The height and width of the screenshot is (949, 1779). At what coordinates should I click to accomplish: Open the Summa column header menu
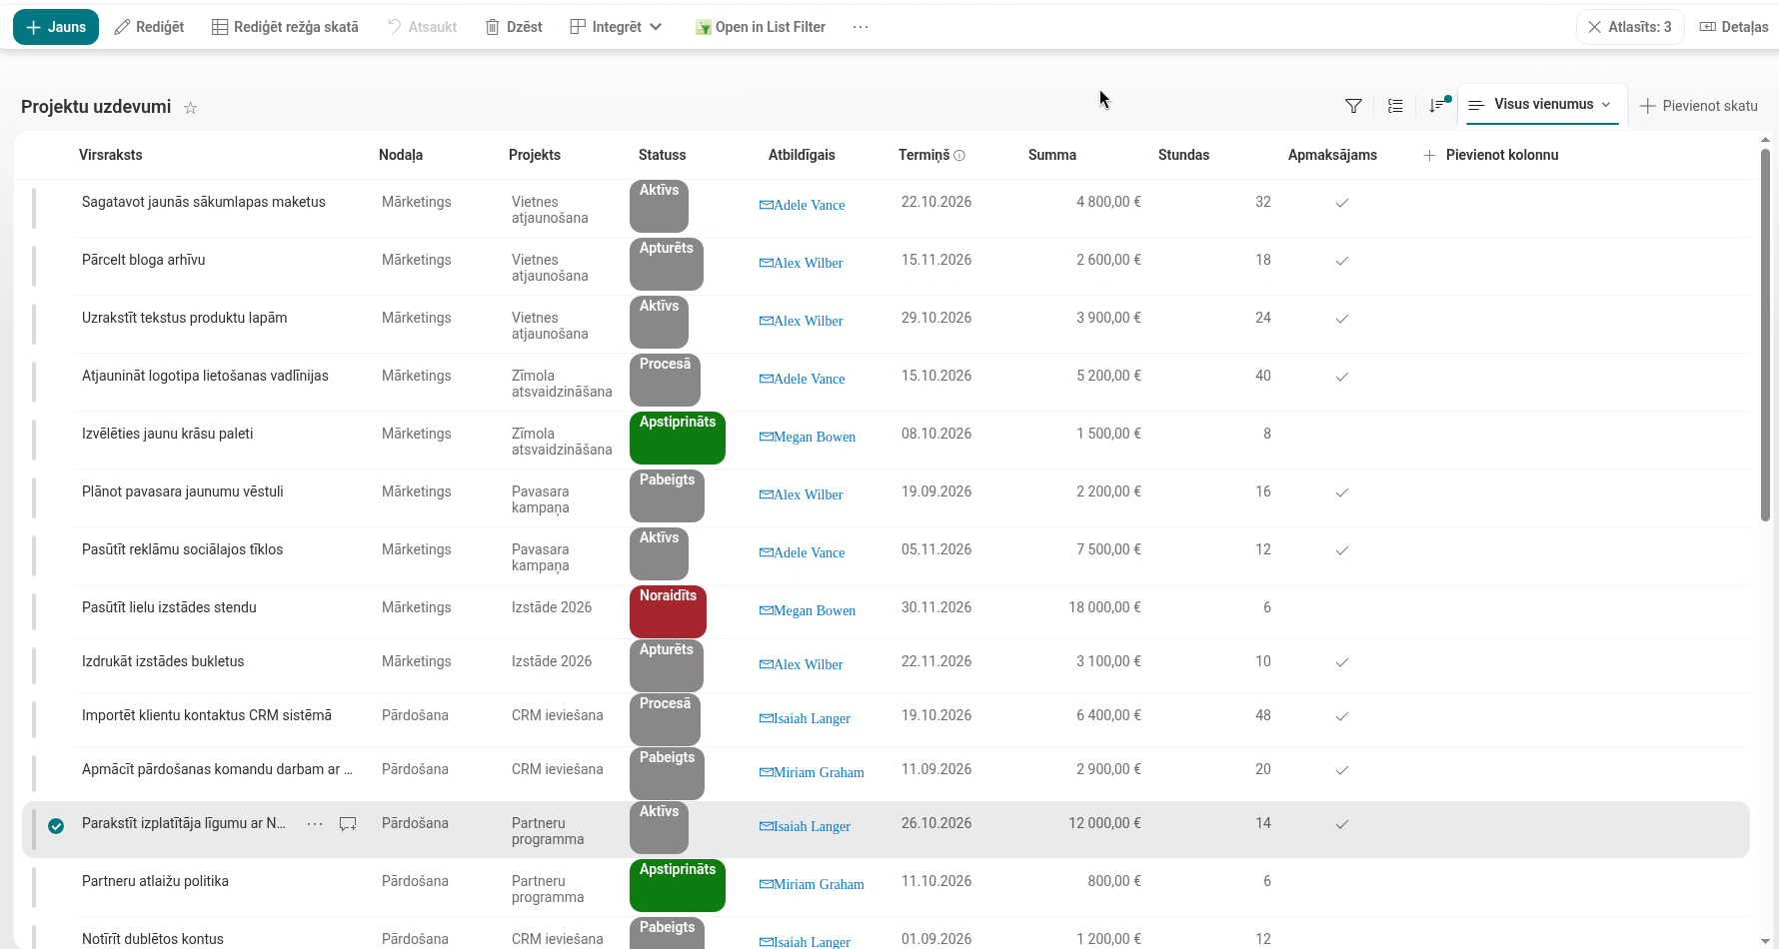[1052, 155]
